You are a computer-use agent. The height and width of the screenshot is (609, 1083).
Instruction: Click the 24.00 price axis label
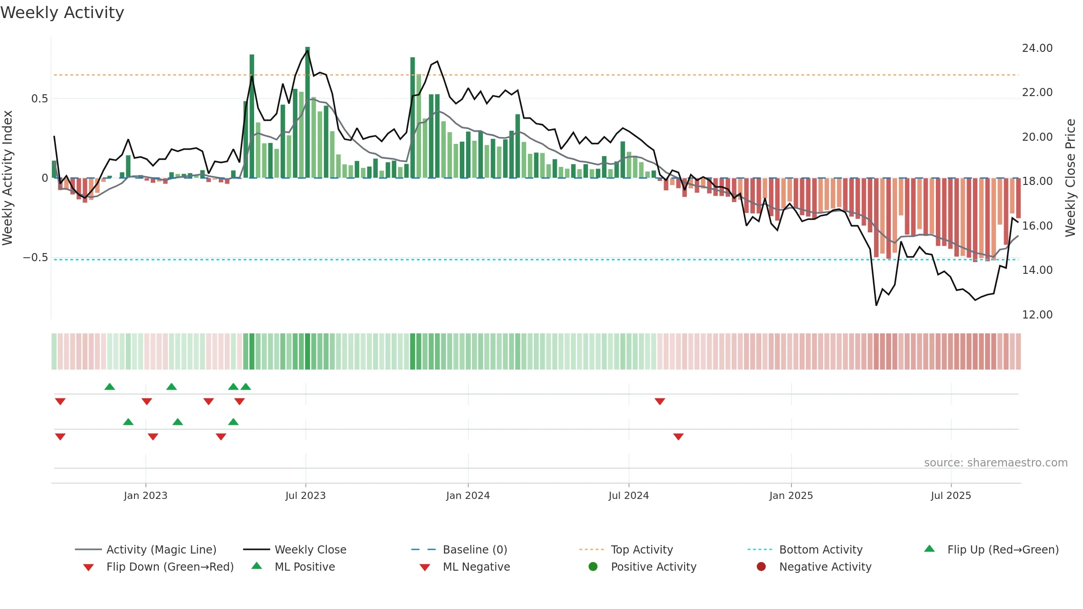coord(1037,48)
